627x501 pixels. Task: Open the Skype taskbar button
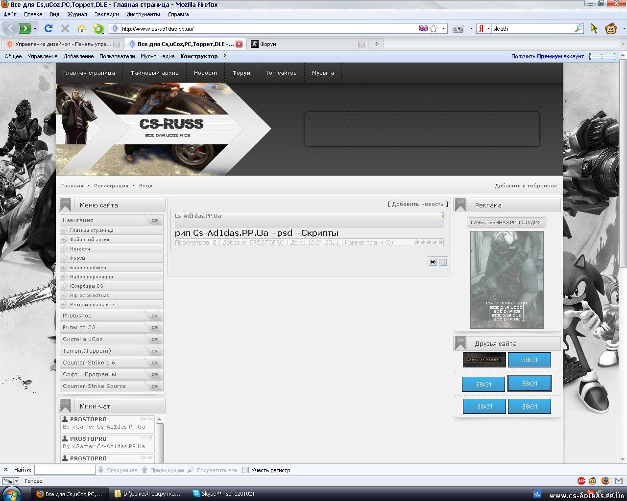pos(225,494)
